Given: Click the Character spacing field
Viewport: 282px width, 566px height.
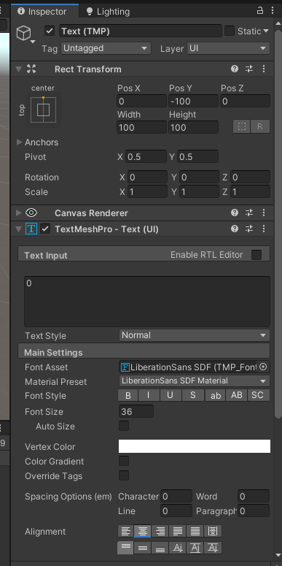Looking at the screenshot, I should (176, 497).
